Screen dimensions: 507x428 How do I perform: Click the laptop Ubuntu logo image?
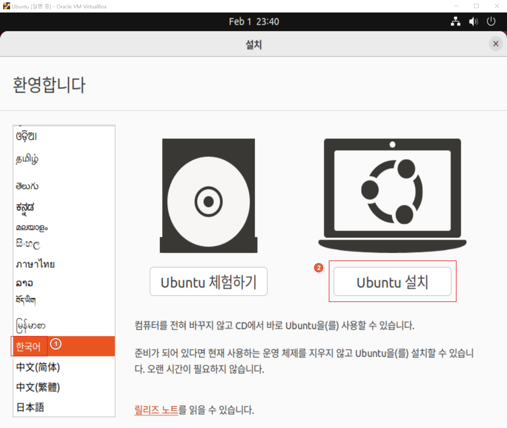392,196
